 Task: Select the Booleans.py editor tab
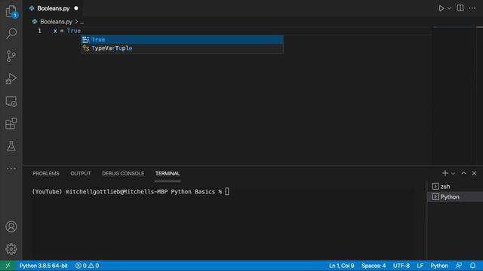54,8
